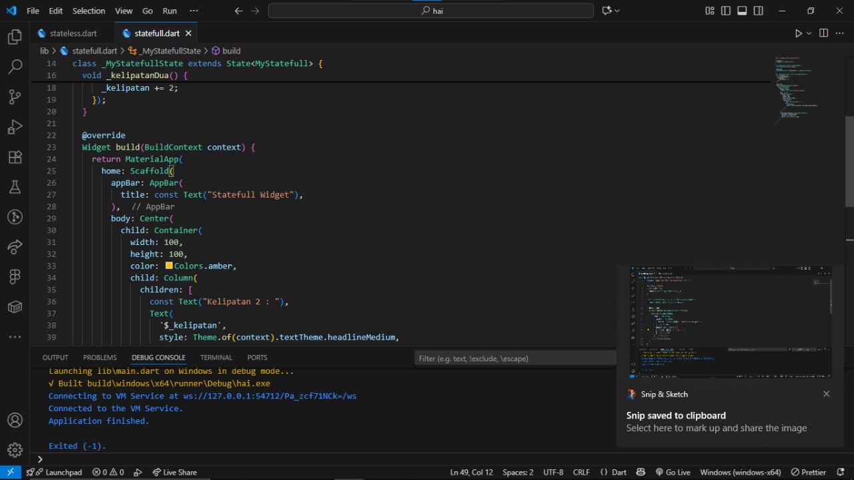This screenshot has height=480, width=854.
Task: Click Live Share in status bar
Action: click(174, 472)
